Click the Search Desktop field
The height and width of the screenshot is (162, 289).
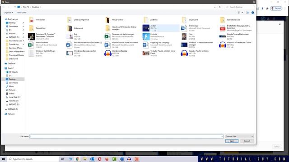(x=239, y=7)
